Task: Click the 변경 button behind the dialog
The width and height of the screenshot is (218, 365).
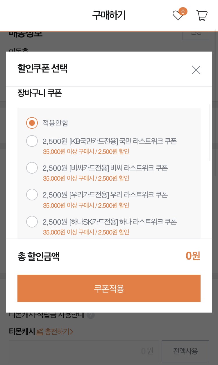Action: pos(196,34)
